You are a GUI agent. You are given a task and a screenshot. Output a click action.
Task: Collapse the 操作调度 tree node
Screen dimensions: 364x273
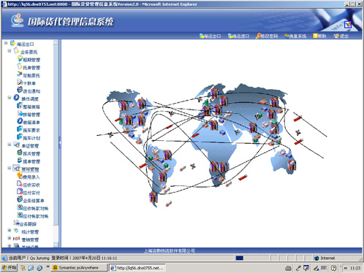coord(10,98)
